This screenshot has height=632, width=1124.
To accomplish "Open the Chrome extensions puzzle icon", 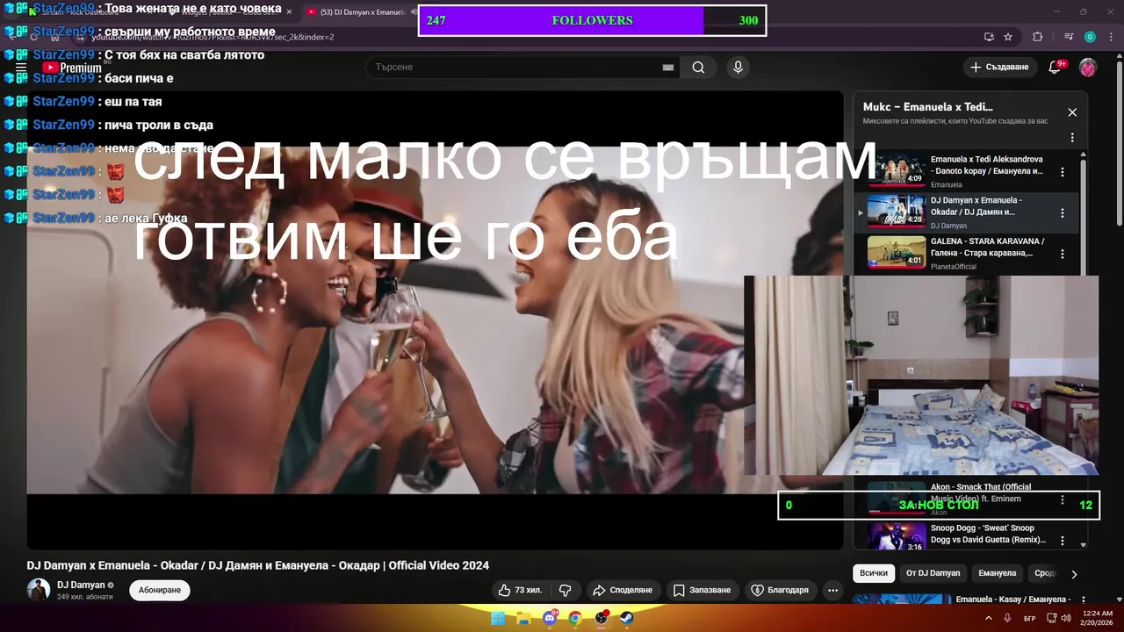I will pos(1037,37).
